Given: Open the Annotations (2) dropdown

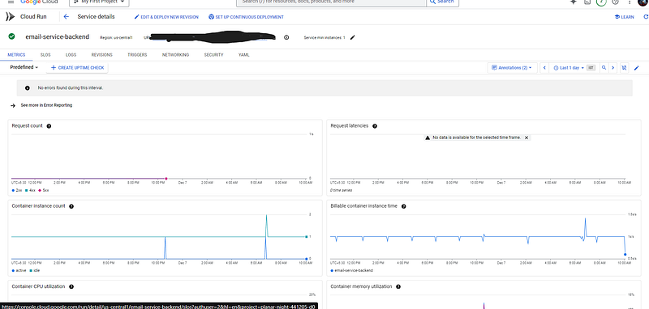Looking at the screenshot, I should [513, 68].
